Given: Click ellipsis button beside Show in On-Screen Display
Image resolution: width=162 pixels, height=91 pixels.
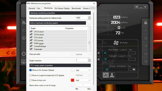Looking at the screenshot, I should [73, 70].
